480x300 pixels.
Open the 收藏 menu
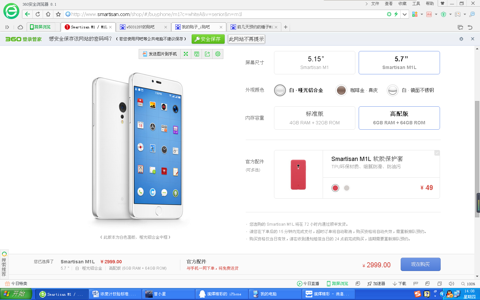click(x=402, y=4)
